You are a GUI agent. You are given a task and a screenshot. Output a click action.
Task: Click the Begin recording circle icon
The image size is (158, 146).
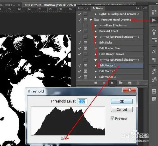(104, 83)
